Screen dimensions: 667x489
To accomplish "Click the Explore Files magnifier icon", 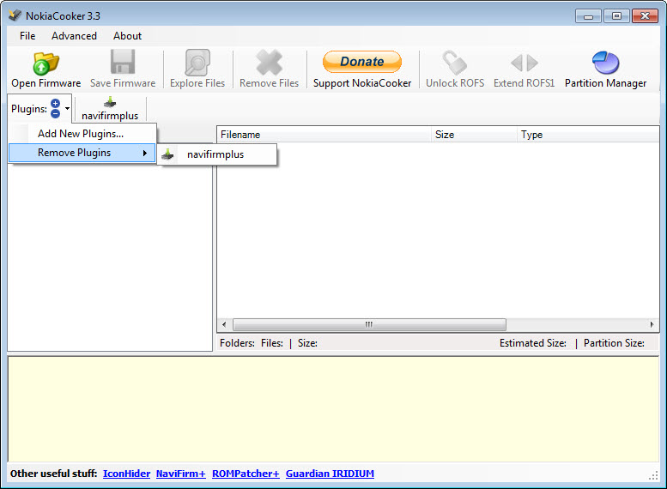I will pos(197,63).
